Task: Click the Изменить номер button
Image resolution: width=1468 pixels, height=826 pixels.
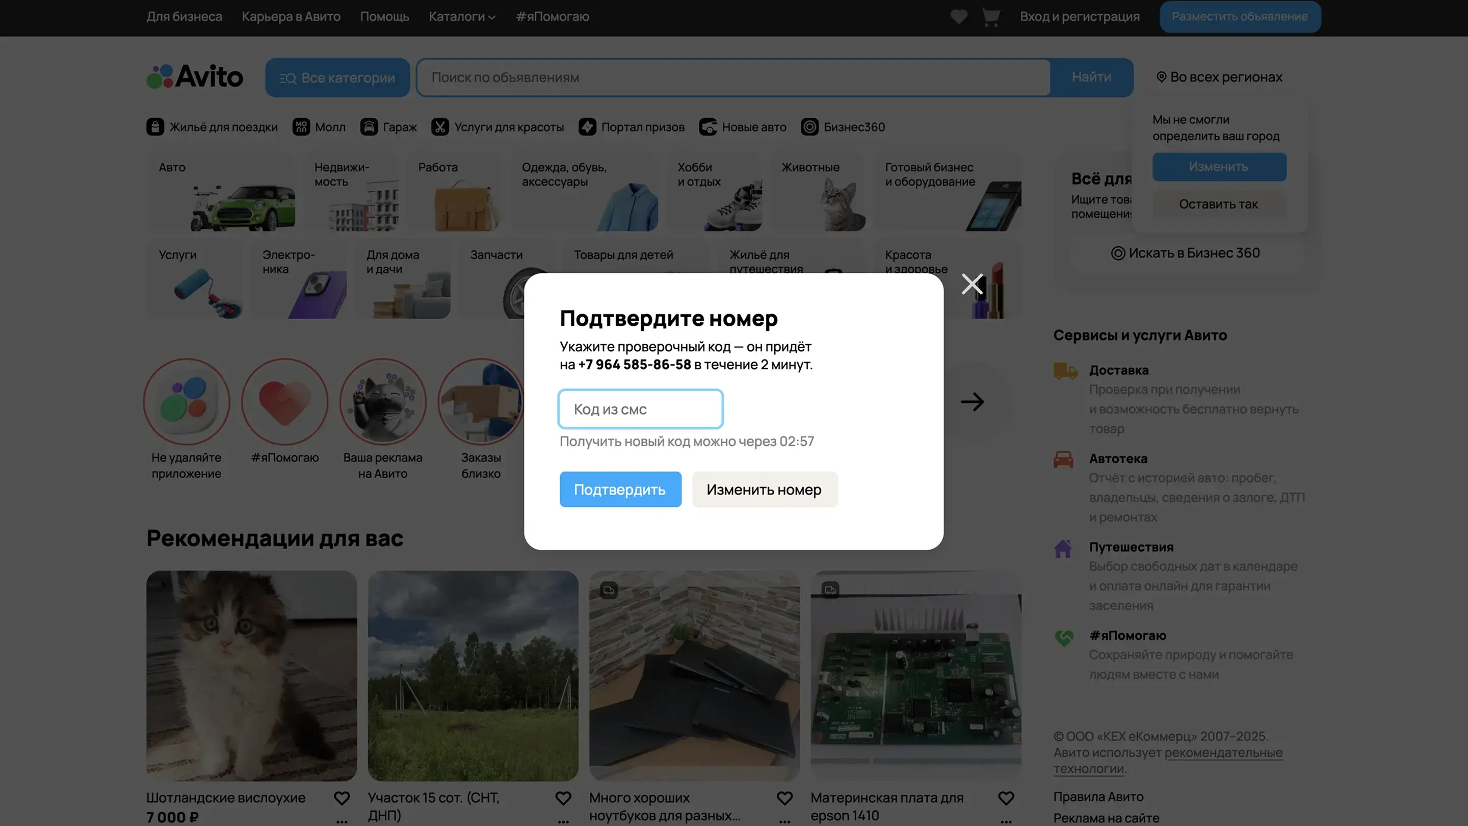Action: [x=764, y=489]
